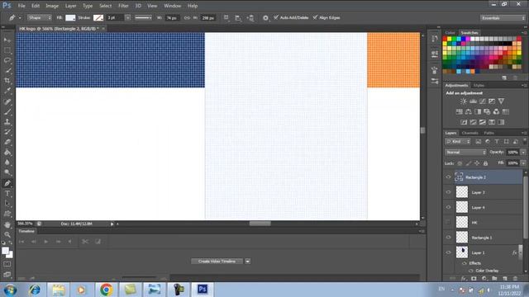This screenshot has width=529, height=297.
Task: Click the Levels adjustment icon
Action: (x=473, y=101)
